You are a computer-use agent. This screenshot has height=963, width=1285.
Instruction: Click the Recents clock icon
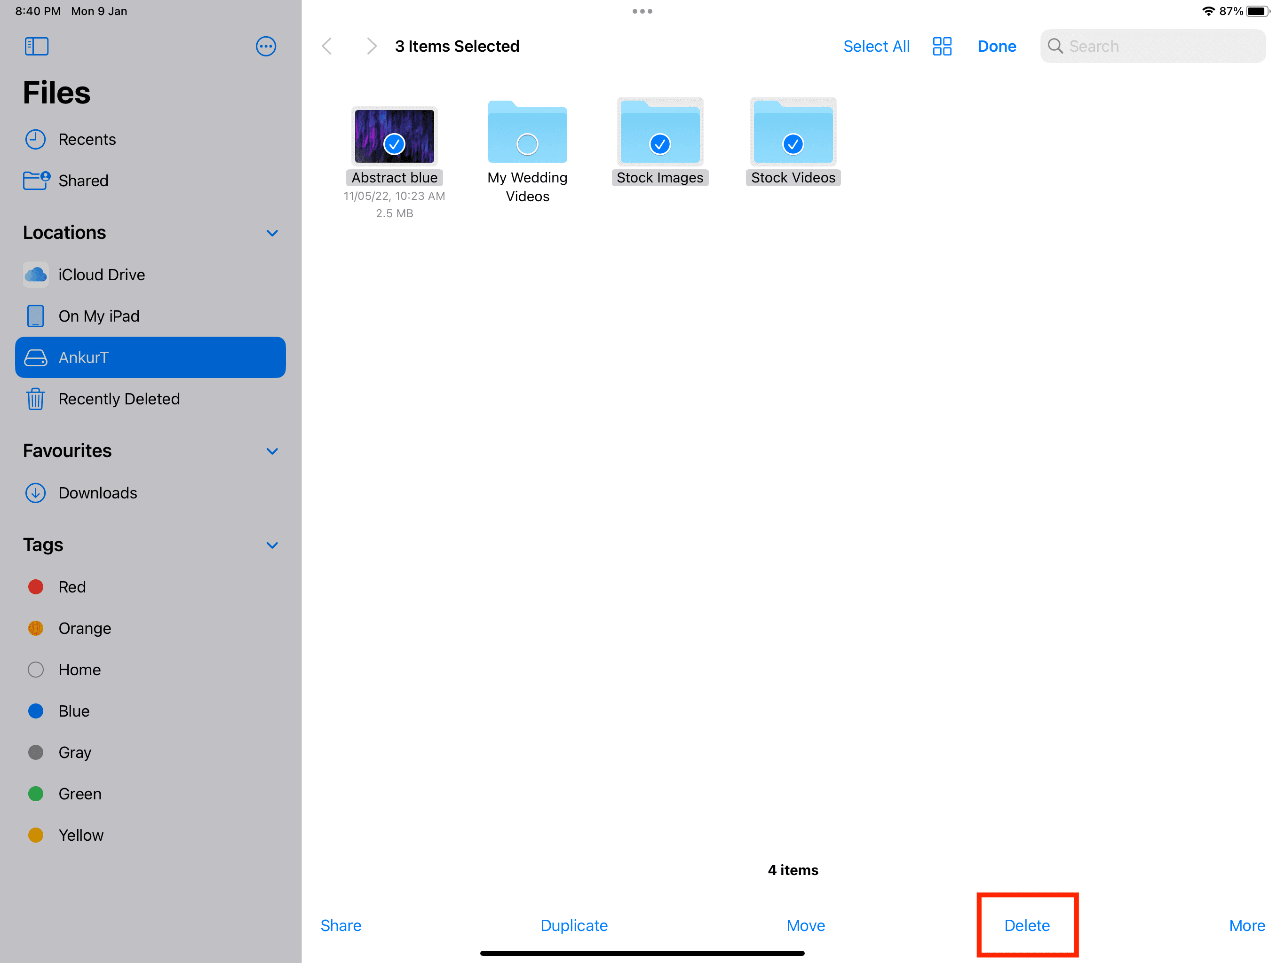pyautogui.click(x=35, y=139)
